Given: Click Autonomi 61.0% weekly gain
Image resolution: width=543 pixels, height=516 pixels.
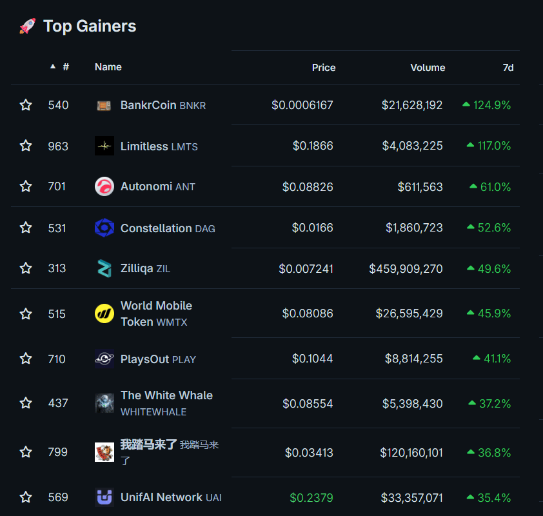Looking at the screenshot, I should 490,187.
